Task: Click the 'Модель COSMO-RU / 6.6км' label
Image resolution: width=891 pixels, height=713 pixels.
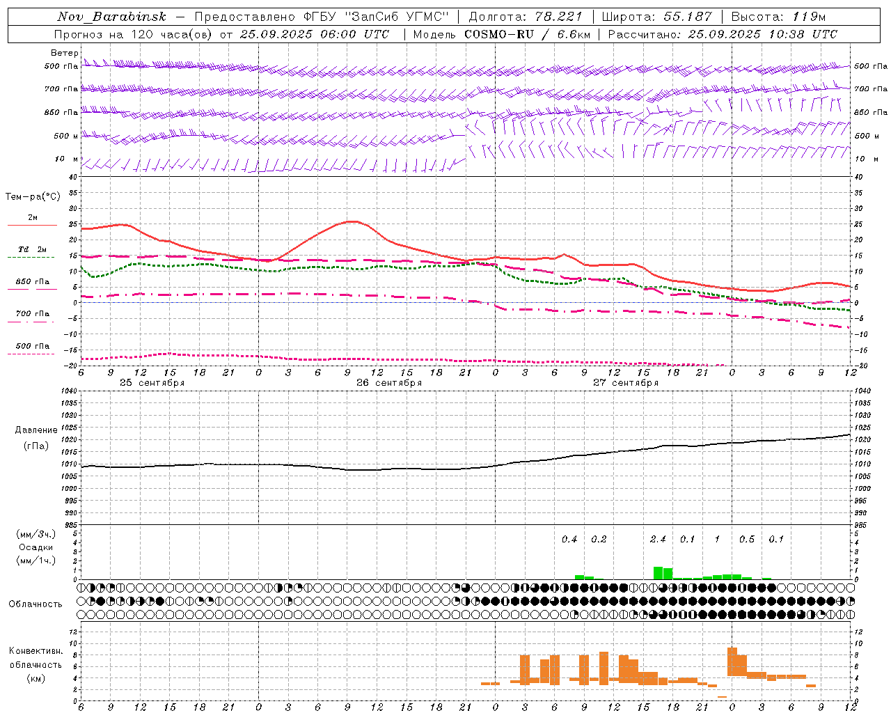Action: point(502,34)
